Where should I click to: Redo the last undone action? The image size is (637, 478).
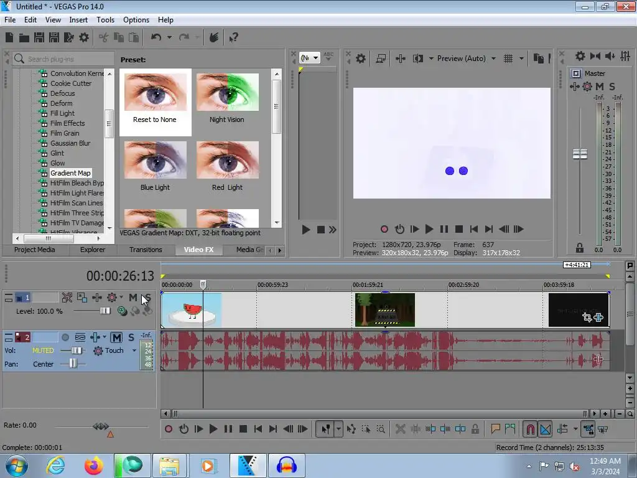tap(184, 37)
